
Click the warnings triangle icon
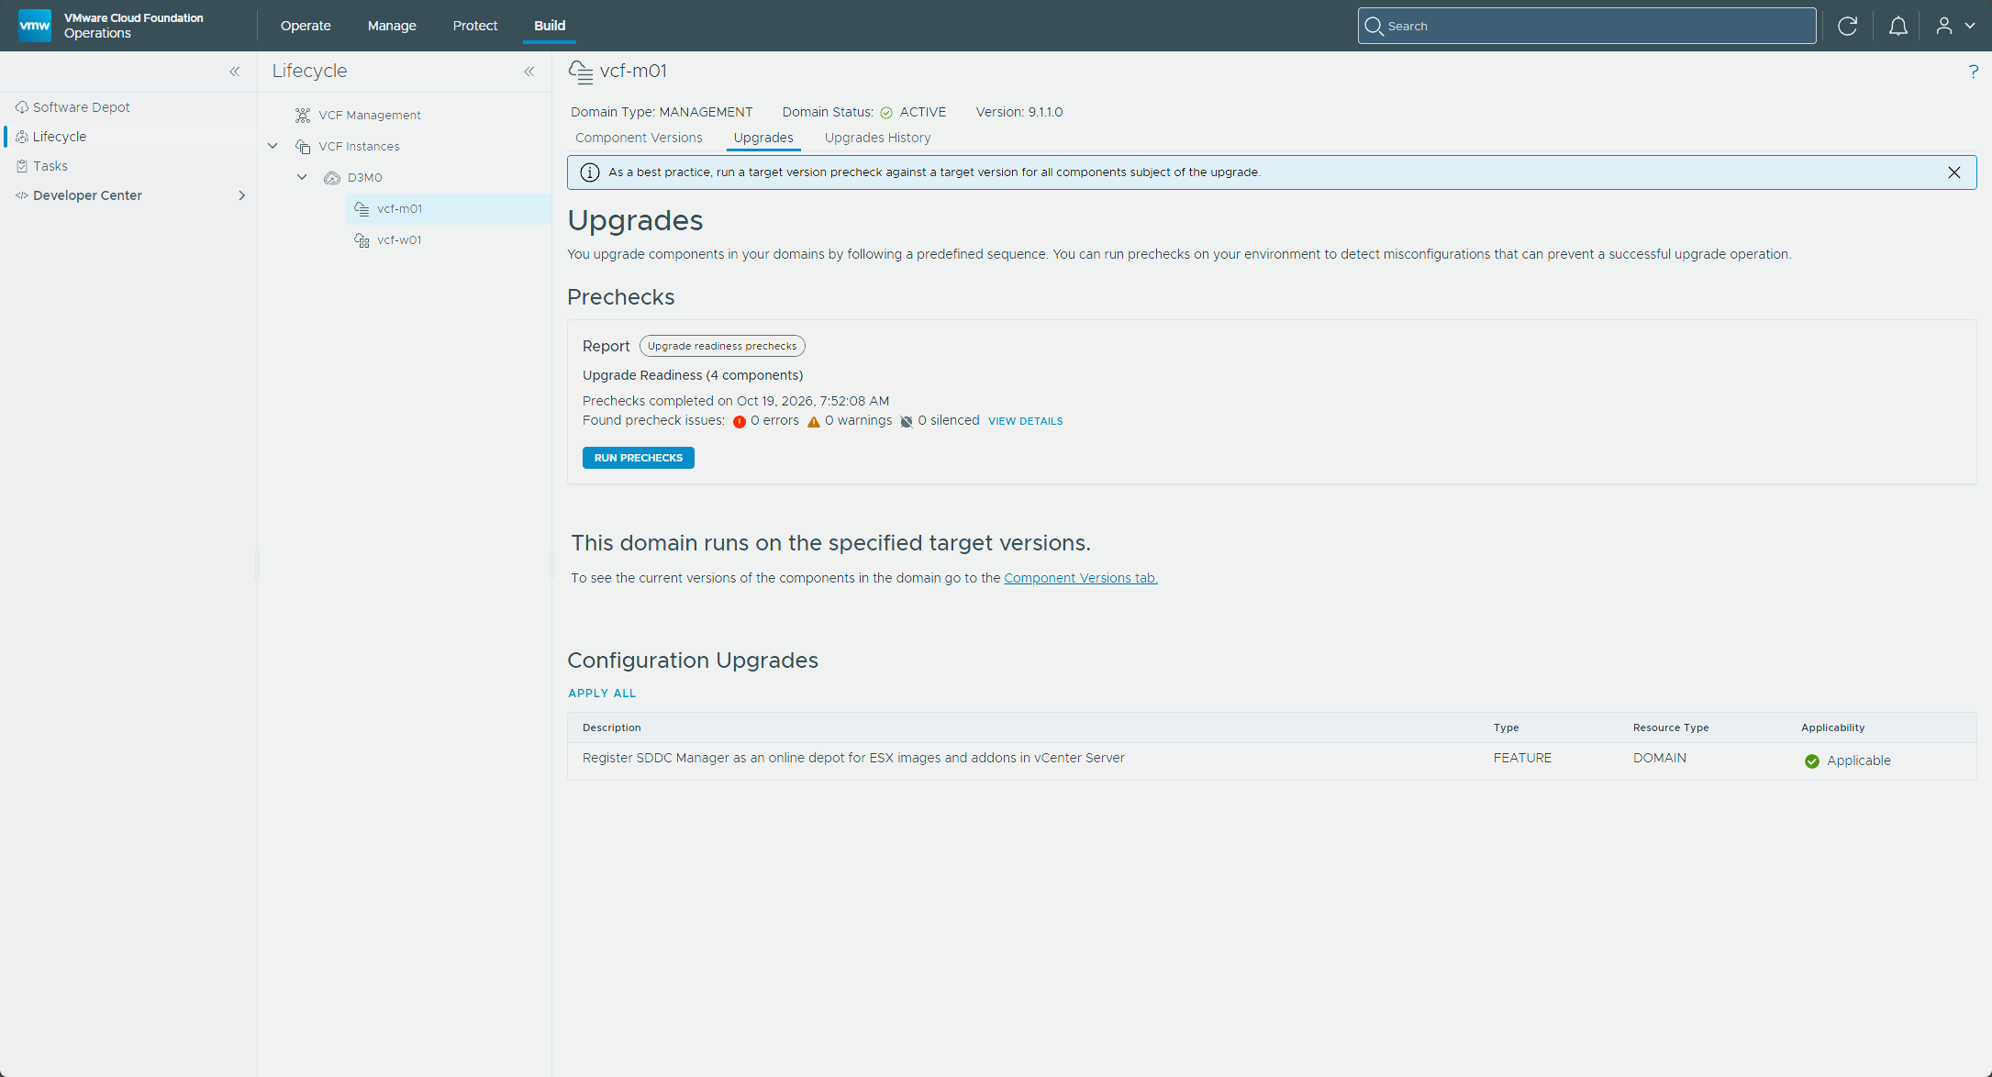tap(813, 421)
